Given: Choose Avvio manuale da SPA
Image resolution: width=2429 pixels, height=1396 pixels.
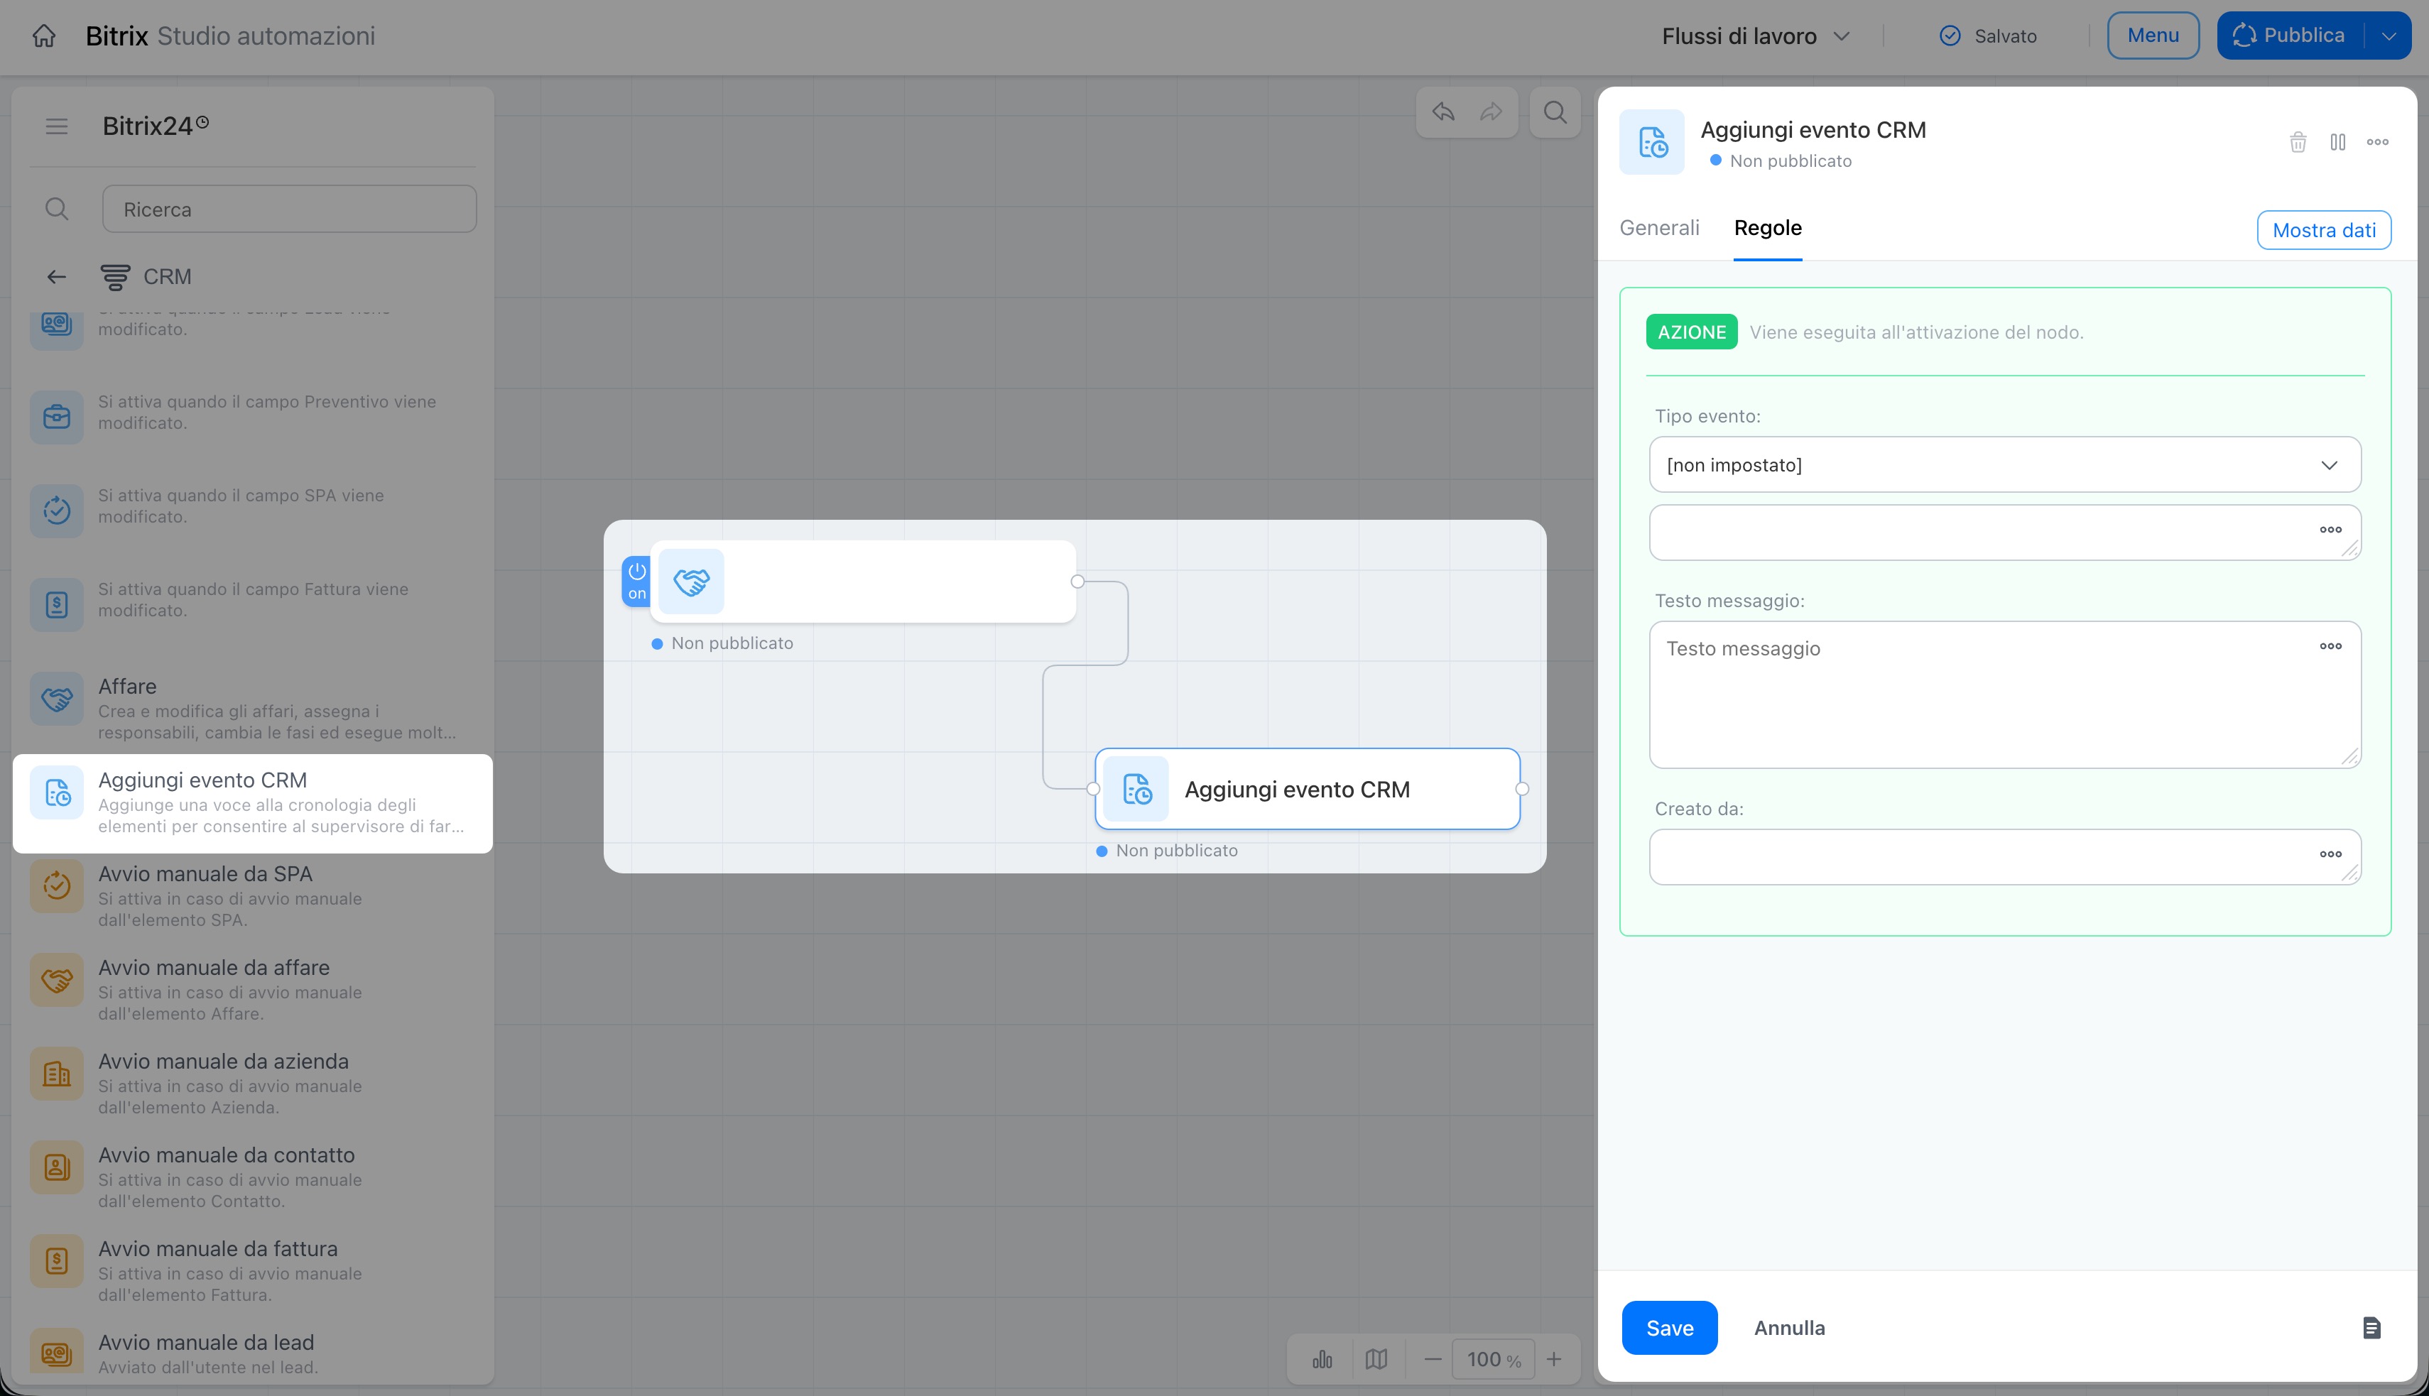Looking at the screenshot, I should [x=252, y=897].
